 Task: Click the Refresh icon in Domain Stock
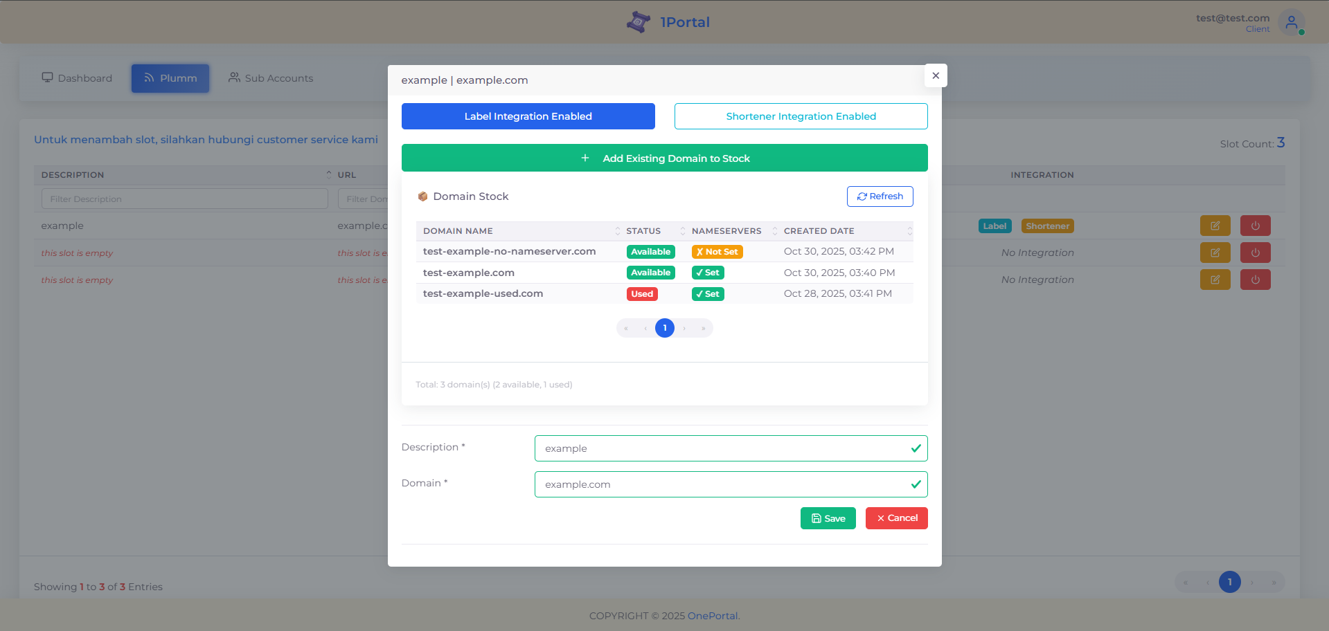tap(863, 196)
